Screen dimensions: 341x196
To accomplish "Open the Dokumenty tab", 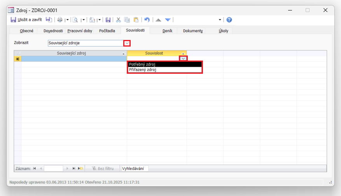I will click(193, 31).
